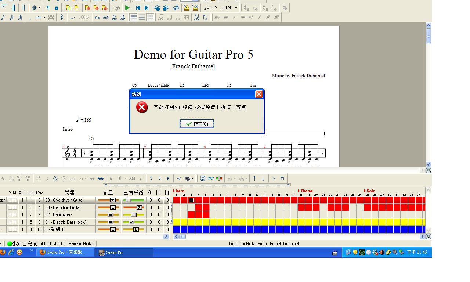Image resolution: width=470 pixels, height=282 pixels.
Task: Set dynamic to ppp
Action: coord(217,17)
